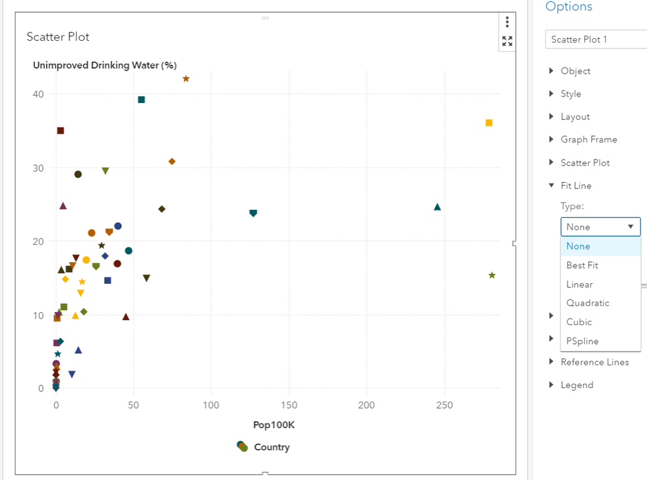Click the green star data point
The height and width of the screenshot is (480, 647).
click(x=492, y=275)
